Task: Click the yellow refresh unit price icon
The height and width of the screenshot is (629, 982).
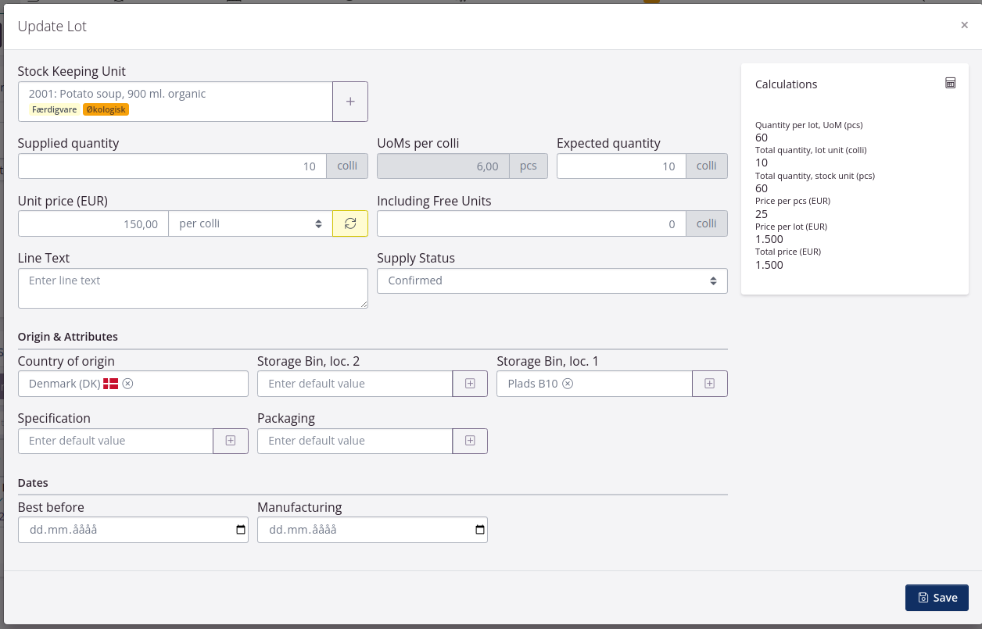Action: tap(350, 223)
